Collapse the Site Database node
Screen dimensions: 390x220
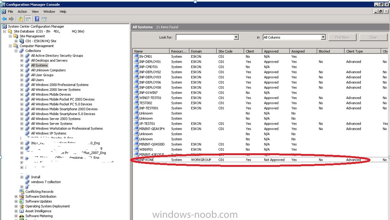[x=4, y=31]
